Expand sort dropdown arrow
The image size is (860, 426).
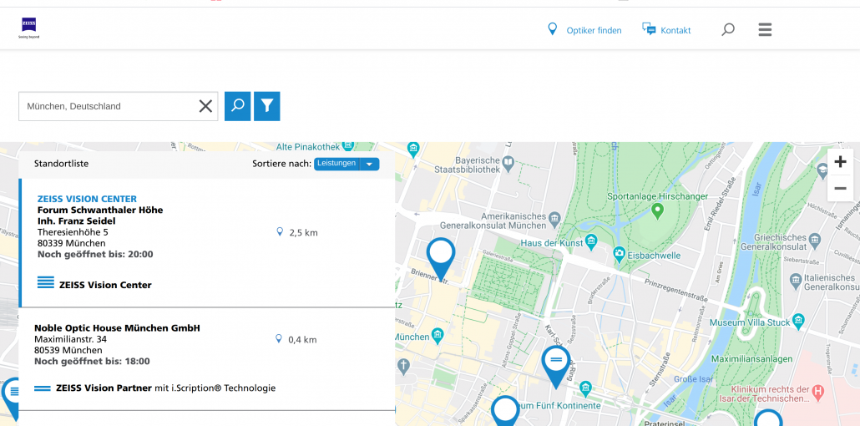370,165
